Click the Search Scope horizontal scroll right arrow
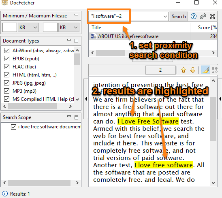Image resolution: width=222 pixels, height=198 pixels. [77, 183]
